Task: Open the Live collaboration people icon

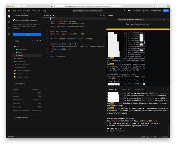Action: click(x=9, y=34)
